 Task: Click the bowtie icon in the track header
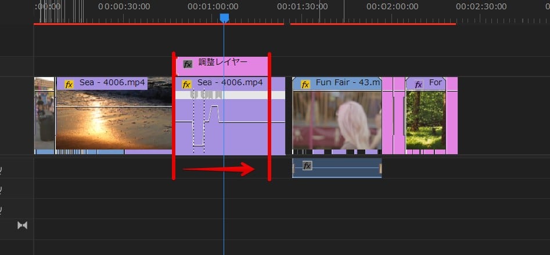pyautogui.click(x=23, y=225)
